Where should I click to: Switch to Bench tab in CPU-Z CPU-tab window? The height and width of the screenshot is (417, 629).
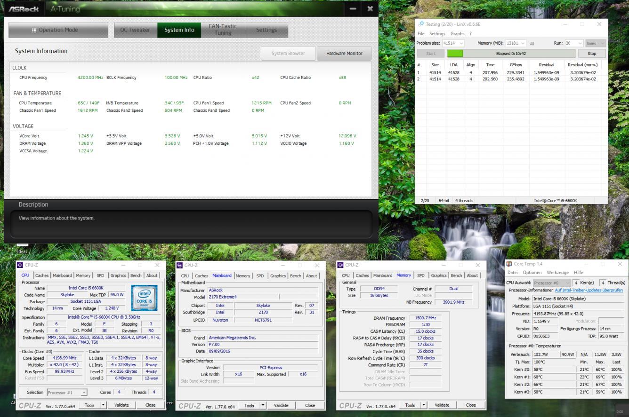(136, 275)
